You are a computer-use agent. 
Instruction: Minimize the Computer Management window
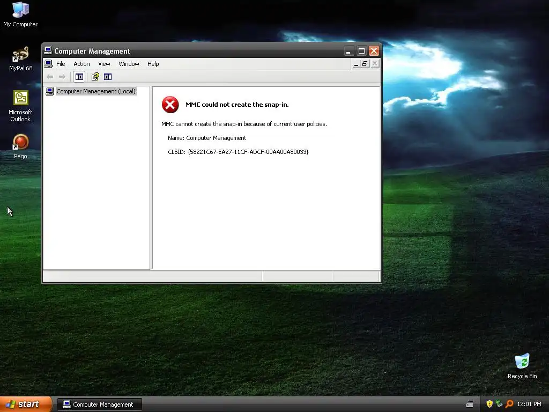coord(348,51)
